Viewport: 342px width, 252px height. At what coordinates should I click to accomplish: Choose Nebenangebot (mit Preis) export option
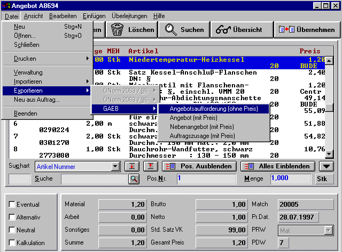201,127
